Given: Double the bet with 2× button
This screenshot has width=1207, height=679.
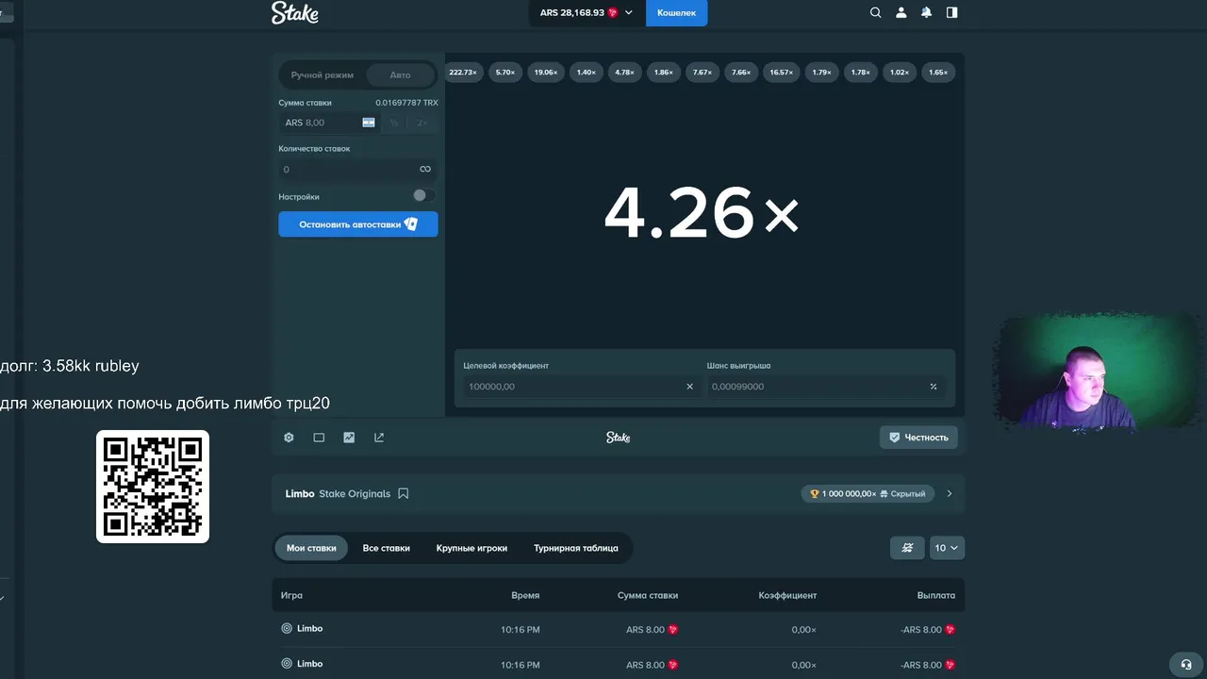Looking at the screenshot, I should [422, 123].
